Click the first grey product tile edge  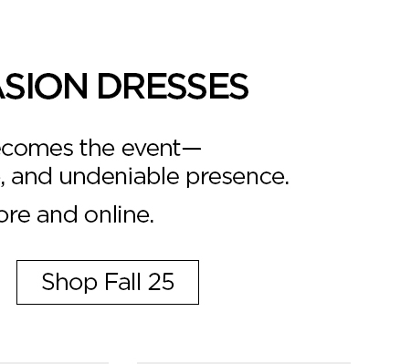54,363
